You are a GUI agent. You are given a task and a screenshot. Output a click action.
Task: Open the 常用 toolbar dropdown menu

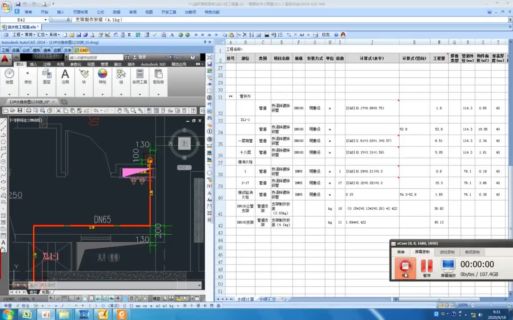(x=29, y=35)
